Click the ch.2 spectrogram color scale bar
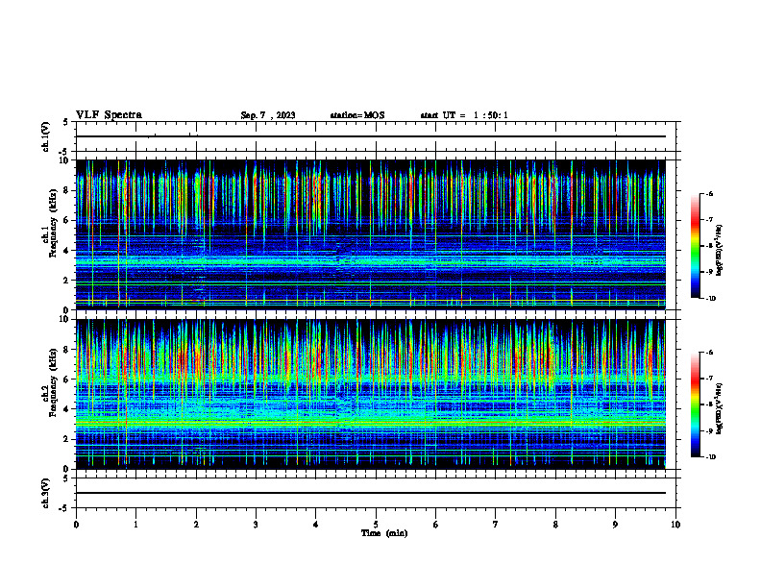Image resolution: width=761 pixels, height=588 pixels. [x=696, y=404]
